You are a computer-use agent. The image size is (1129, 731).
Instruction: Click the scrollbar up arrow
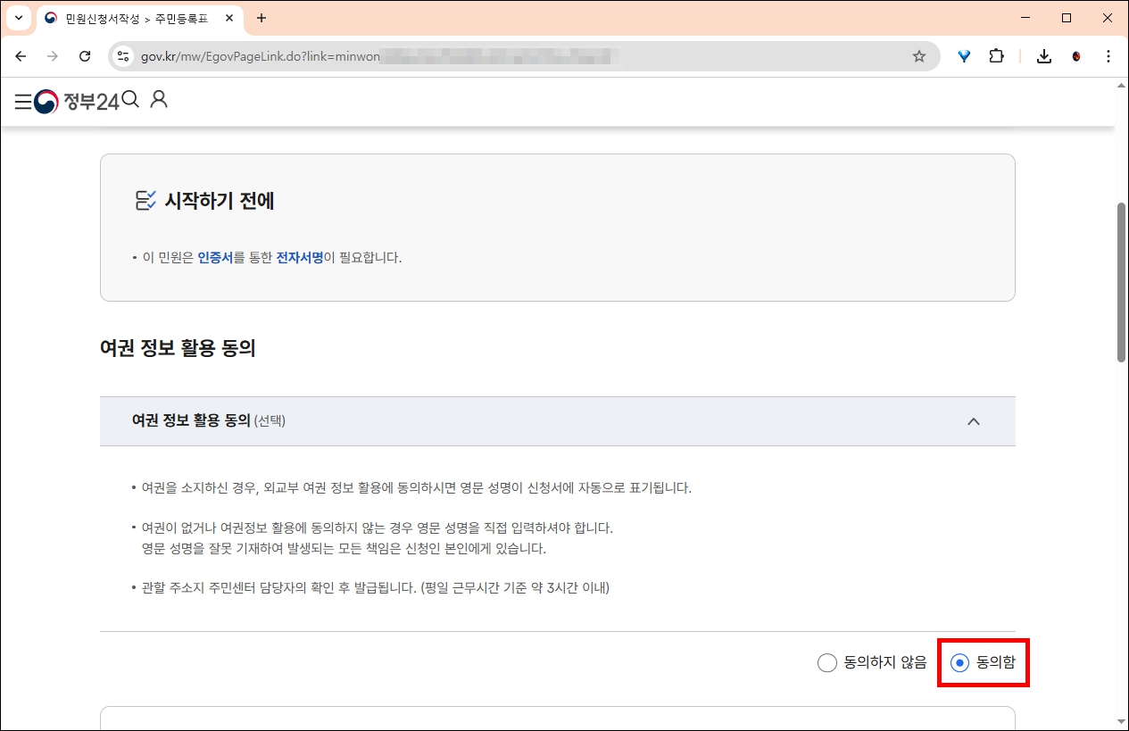click(x=1122, y=85)
